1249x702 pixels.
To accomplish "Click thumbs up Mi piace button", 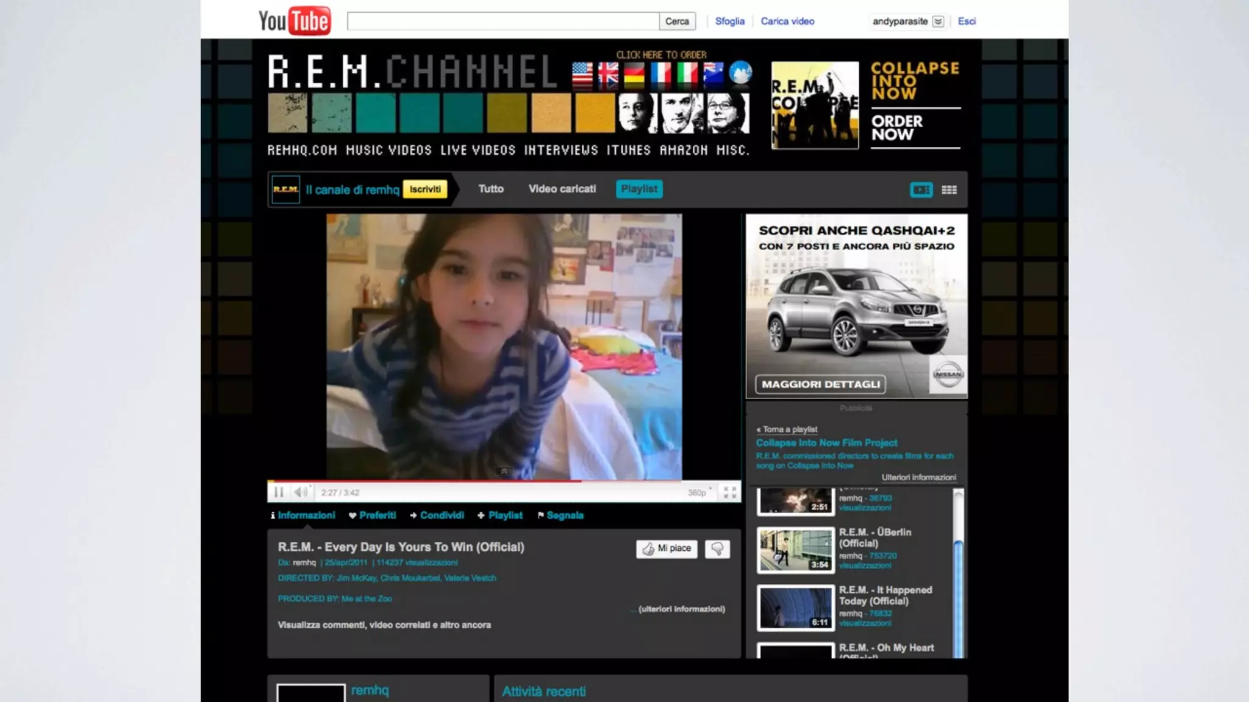I will coord(667,549).
